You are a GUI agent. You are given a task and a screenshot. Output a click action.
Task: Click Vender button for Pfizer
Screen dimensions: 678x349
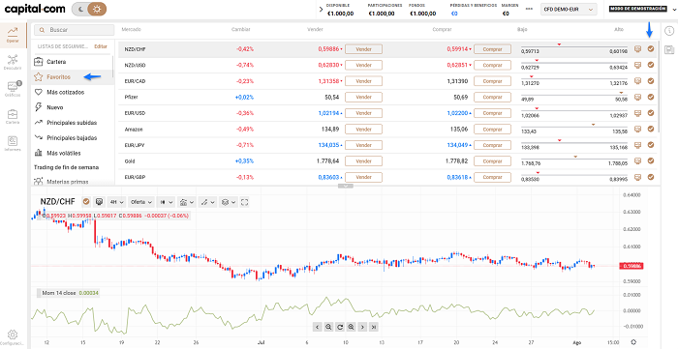click(x=363, y=97)
